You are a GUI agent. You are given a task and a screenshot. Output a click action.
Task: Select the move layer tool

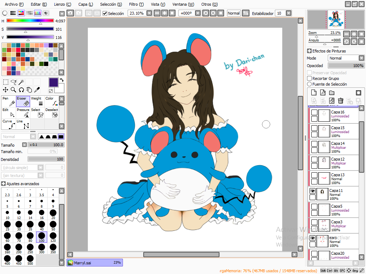6,90
